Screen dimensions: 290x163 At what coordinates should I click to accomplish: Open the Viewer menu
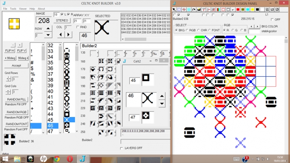pos(23,8)
